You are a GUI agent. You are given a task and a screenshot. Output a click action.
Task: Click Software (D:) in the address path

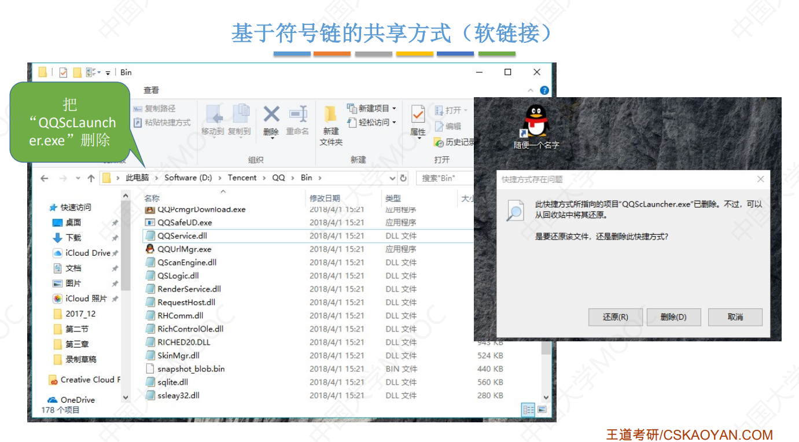coord(188,178)
